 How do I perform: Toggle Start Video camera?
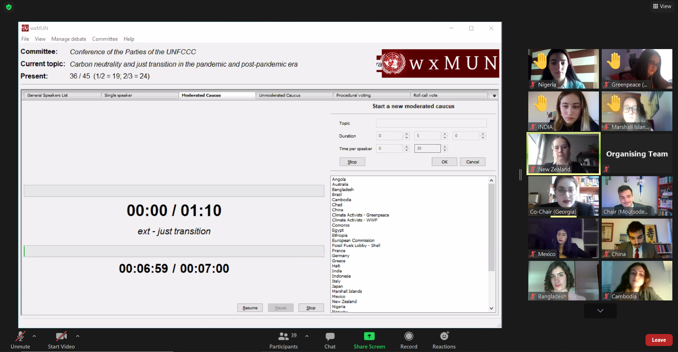[x=61, y=336]
